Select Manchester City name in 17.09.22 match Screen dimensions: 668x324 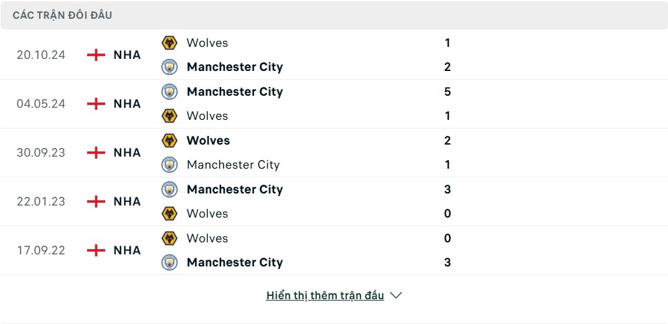pos(235,262)
